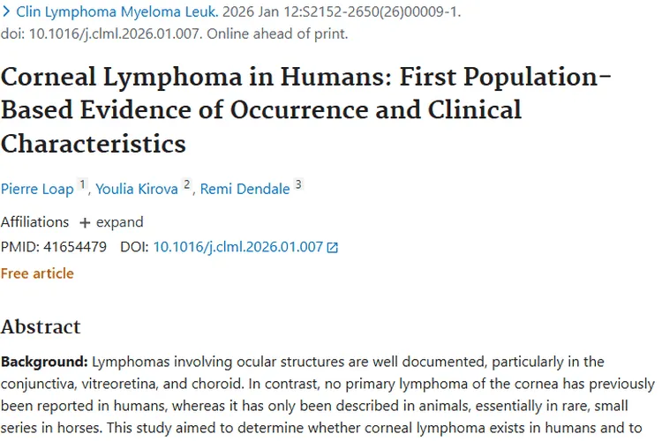Click affiliation superscript 3 after Remi Dendale
This screenshot has height=441, width=662.
(x=298, y=184)
